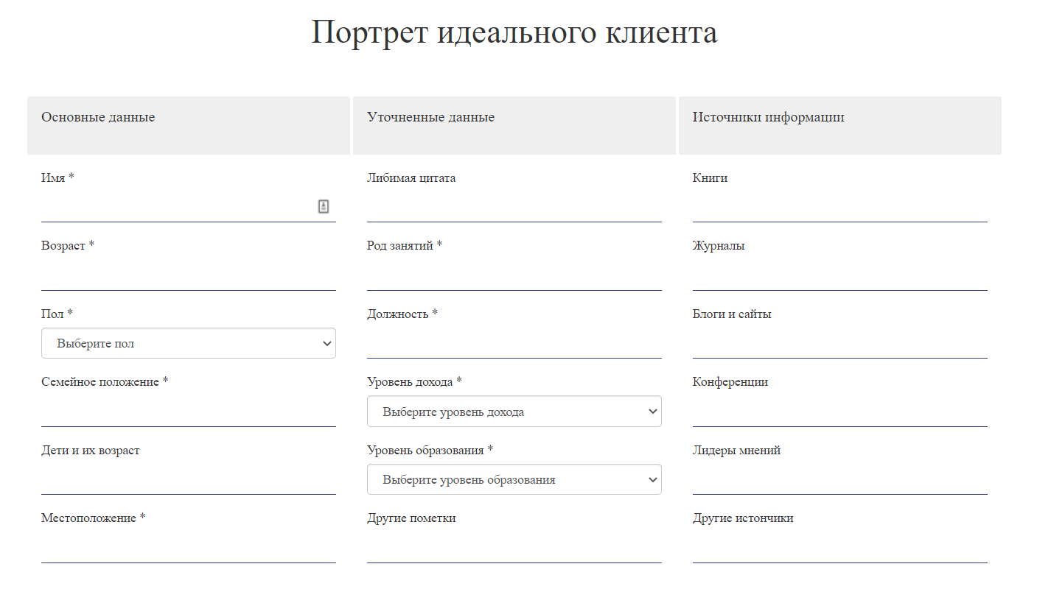Focus the Возраст input field

[x=188, y=276]
